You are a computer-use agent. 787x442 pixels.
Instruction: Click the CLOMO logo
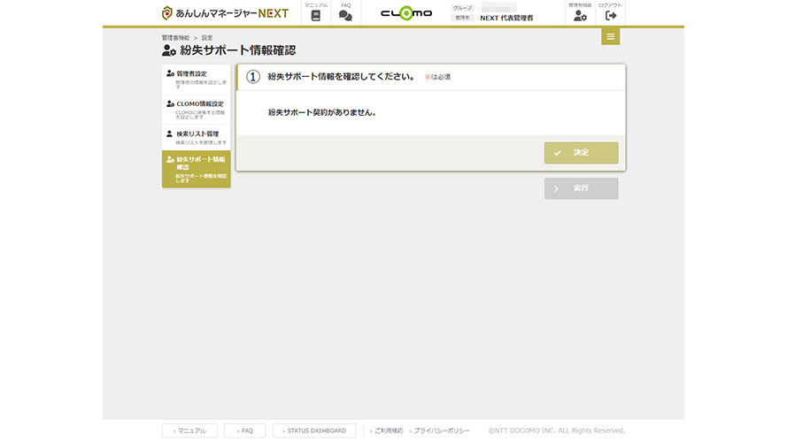[406, 13]
